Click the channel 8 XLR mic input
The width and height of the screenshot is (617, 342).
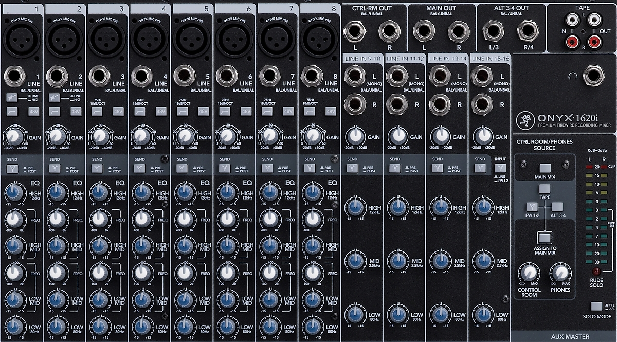point(318,39)
